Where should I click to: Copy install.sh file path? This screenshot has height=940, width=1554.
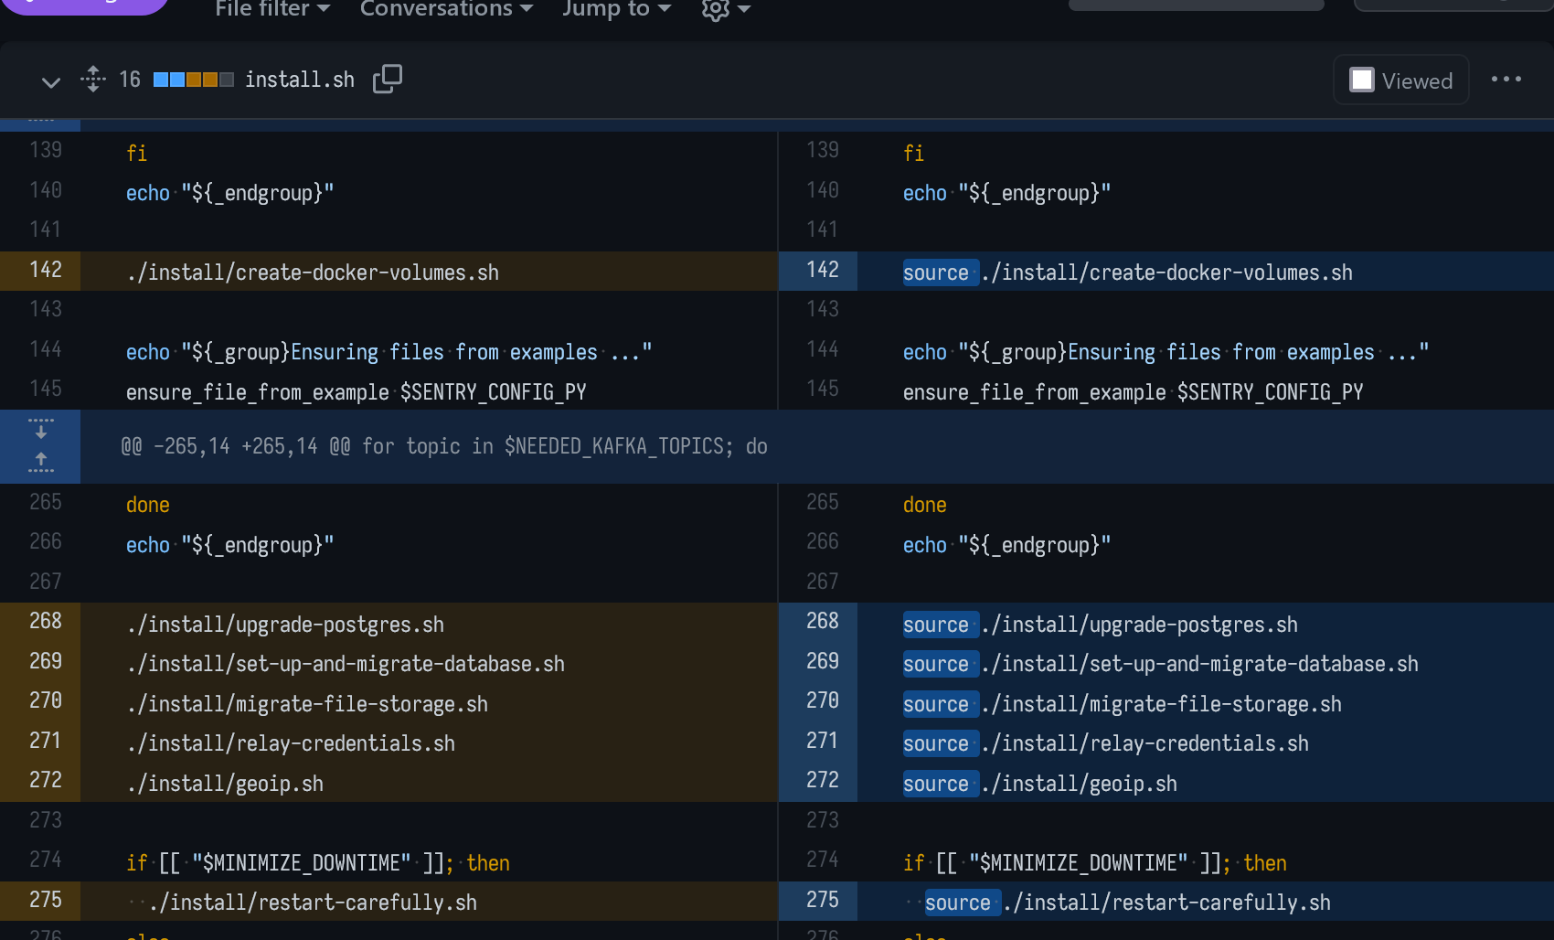click(x=388, y=80)
